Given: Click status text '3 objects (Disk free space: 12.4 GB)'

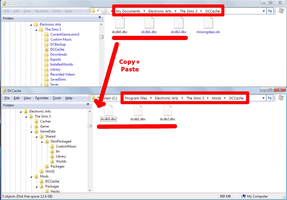Looking at the screenshot, I should [27, 196].
